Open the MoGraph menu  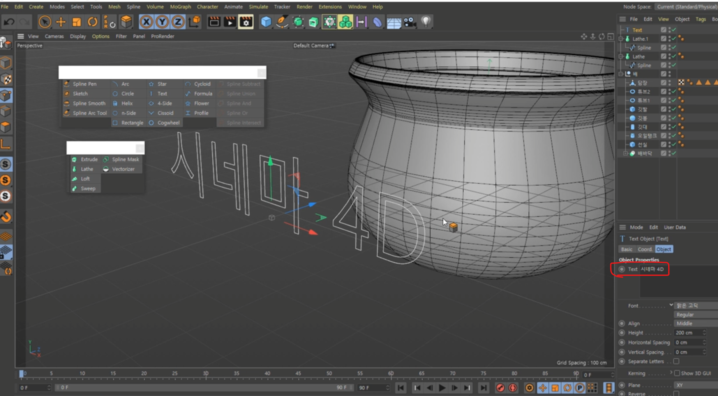[180, 7]
